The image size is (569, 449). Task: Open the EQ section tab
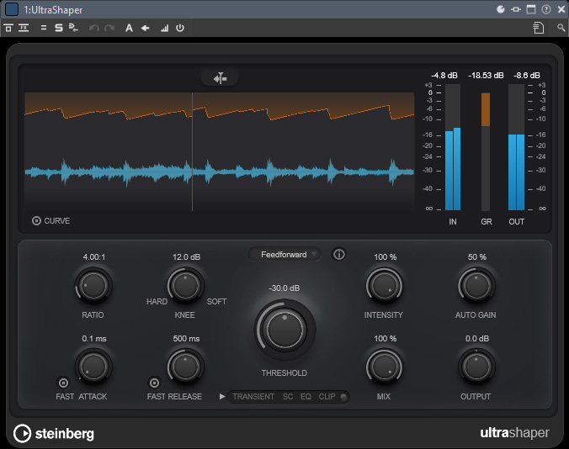click(x=306, y=397)
